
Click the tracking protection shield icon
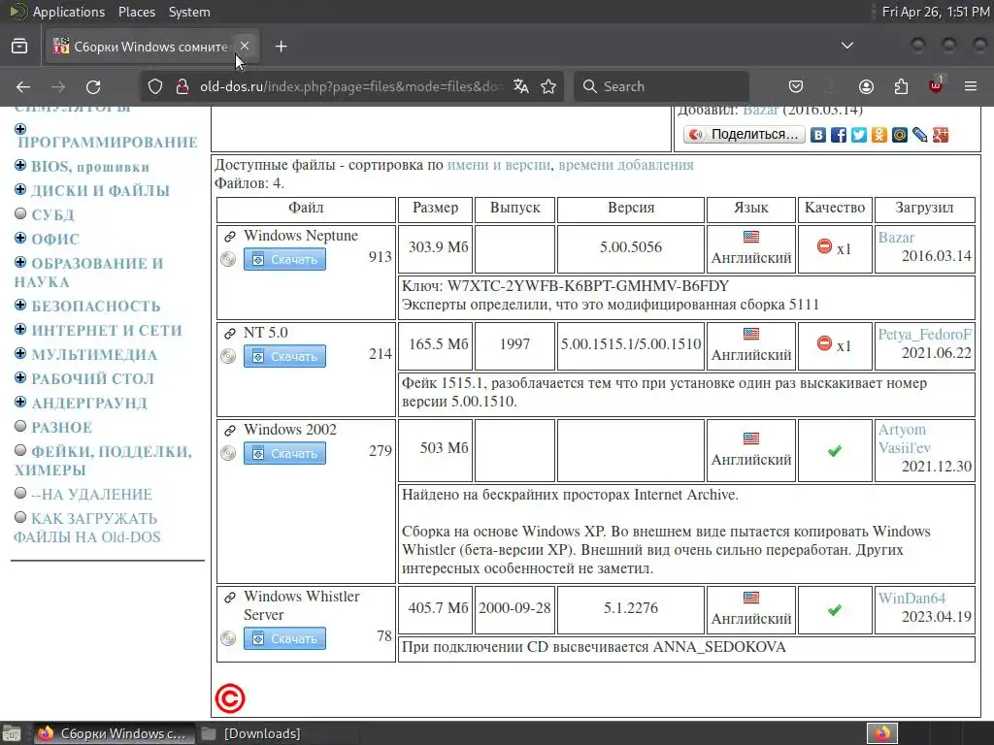click(155, 86)
